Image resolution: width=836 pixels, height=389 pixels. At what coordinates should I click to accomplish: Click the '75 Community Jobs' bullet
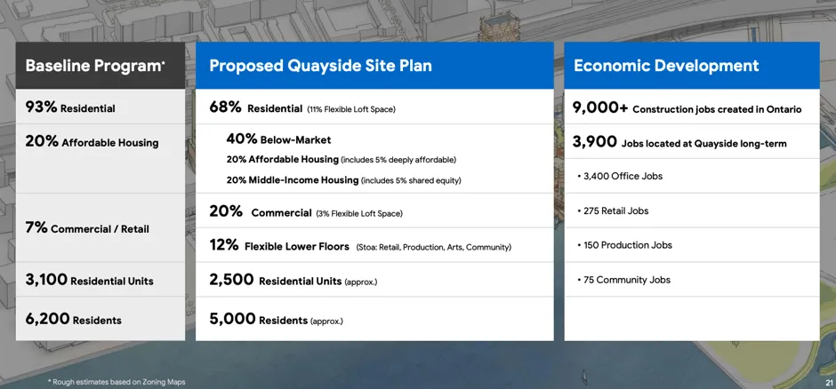point(623,280)
